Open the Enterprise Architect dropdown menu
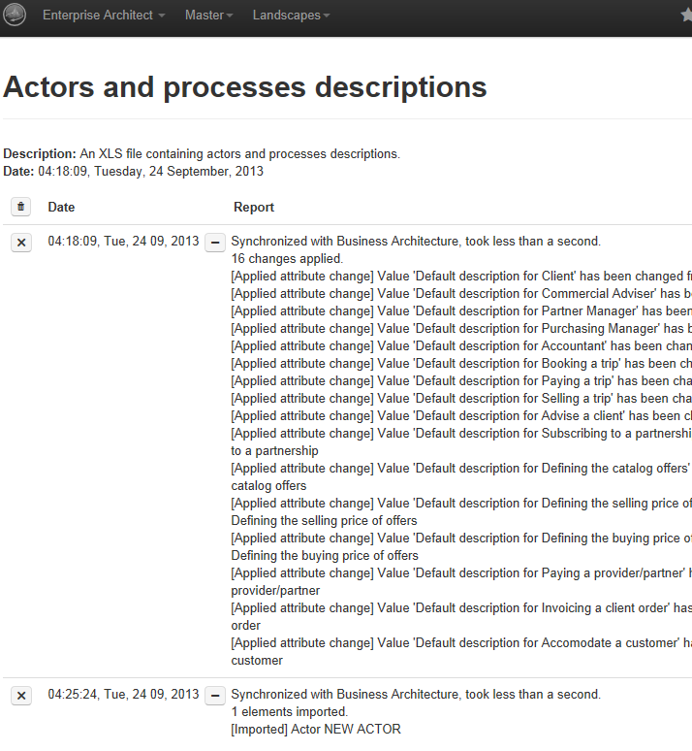This screenshot has height=751, width=692. click(103, 16)
